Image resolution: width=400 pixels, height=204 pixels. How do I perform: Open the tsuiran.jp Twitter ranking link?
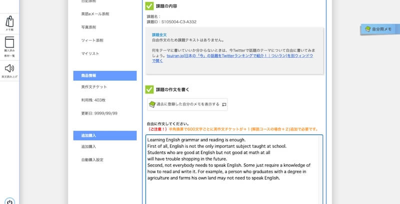pyautogui.click(x=232, y=58)
